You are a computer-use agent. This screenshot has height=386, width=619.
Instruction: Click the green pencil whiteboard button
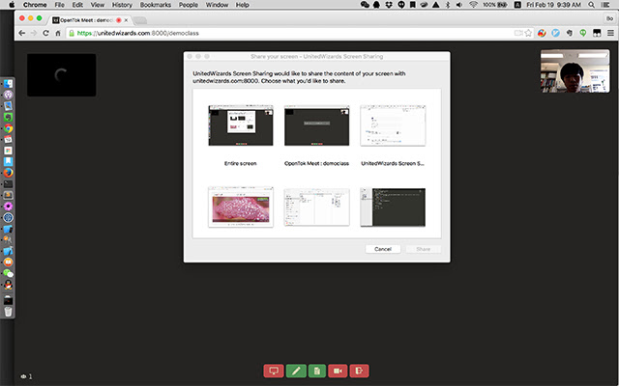pyautogui.click(x=296, y=371)
